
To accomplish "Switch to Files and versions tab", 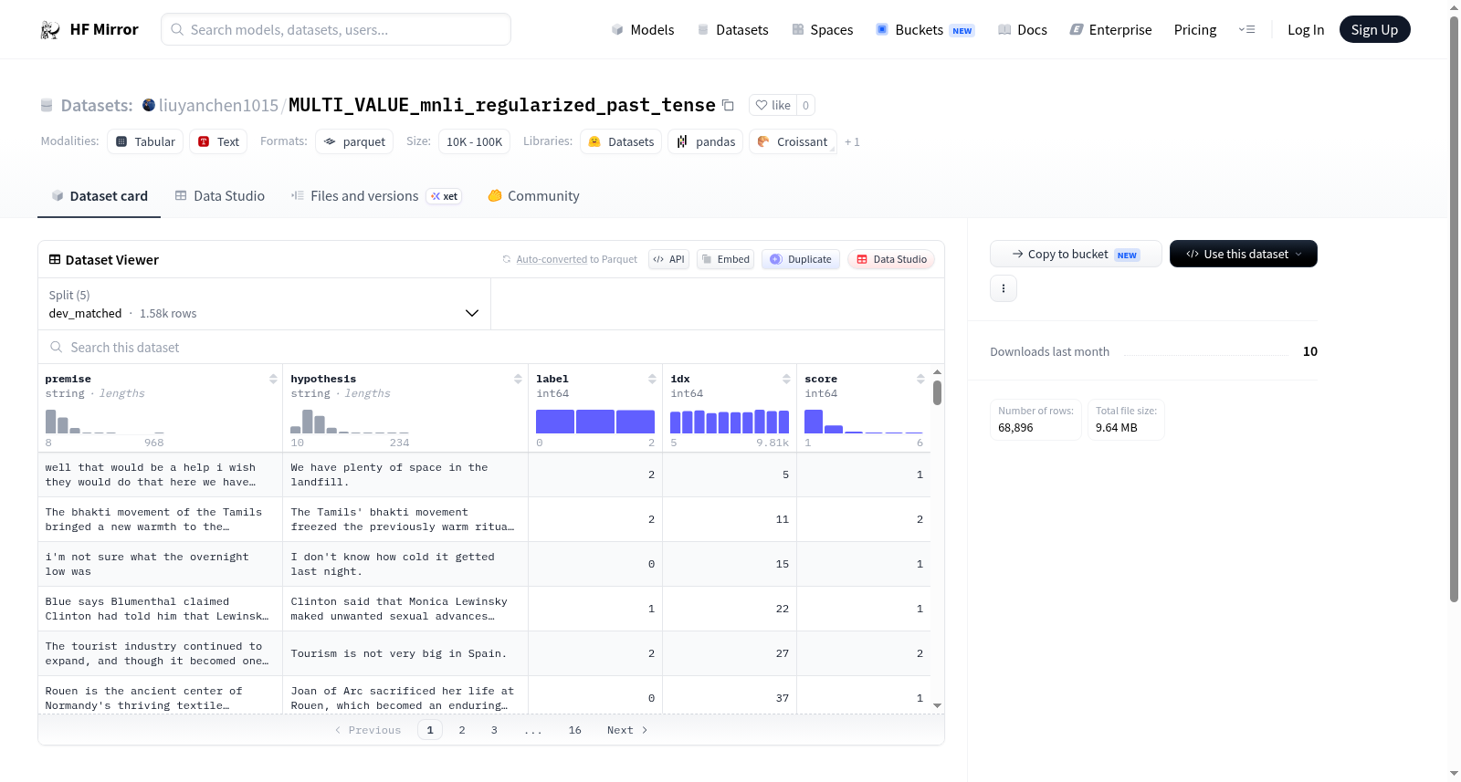I will (376, 196).
